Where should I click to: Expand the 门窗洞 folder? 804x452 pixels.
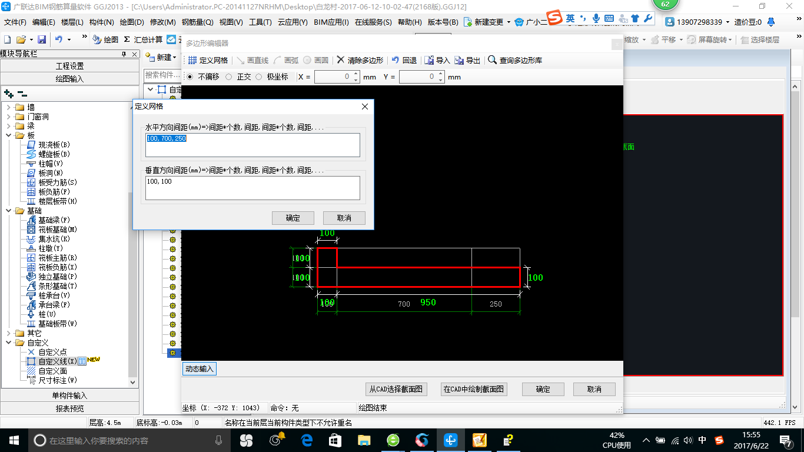click(9, 117)
